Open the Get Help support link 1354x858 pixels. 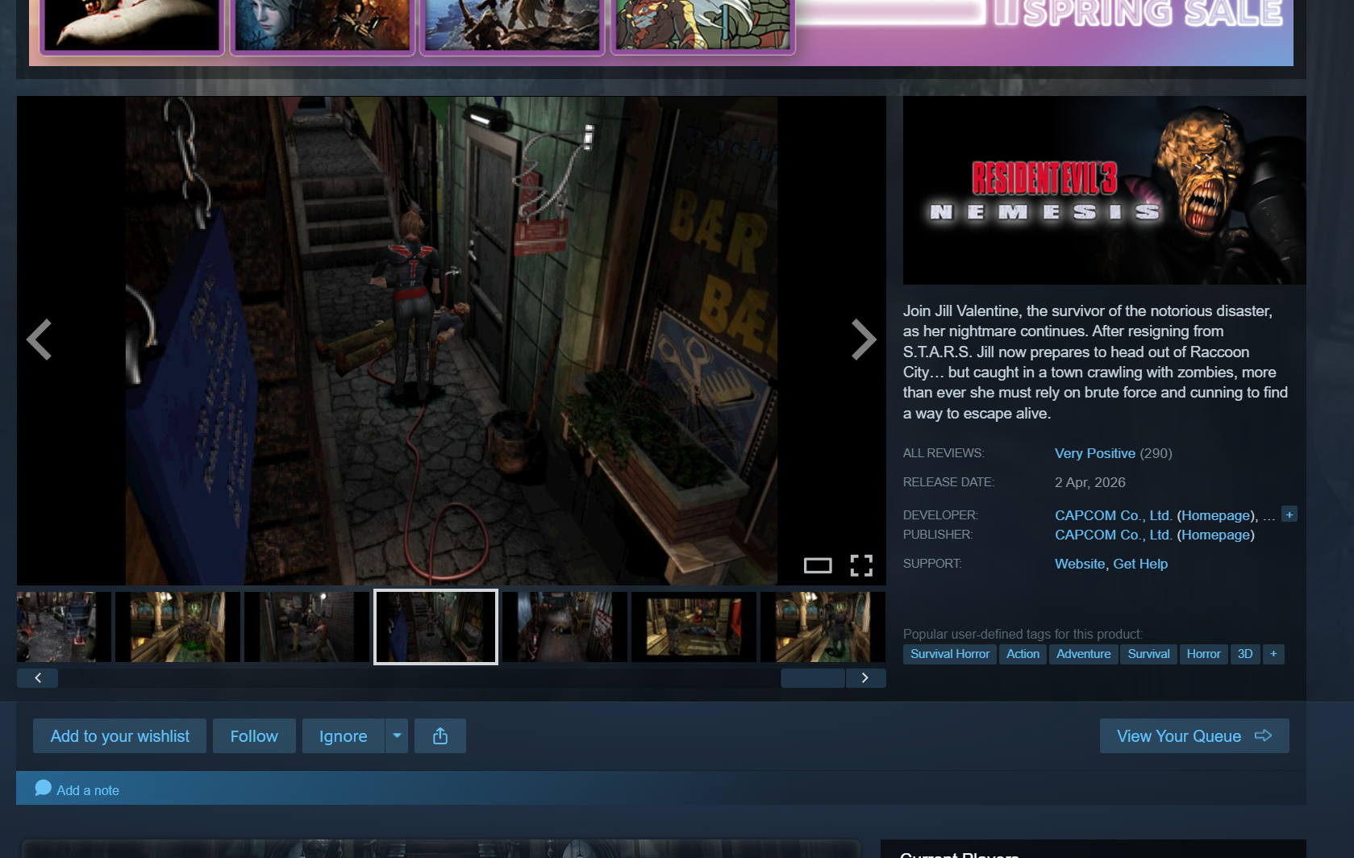pos(1140,564)
